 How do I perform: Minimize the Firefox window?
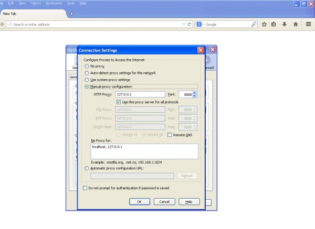tap(296, 4)
